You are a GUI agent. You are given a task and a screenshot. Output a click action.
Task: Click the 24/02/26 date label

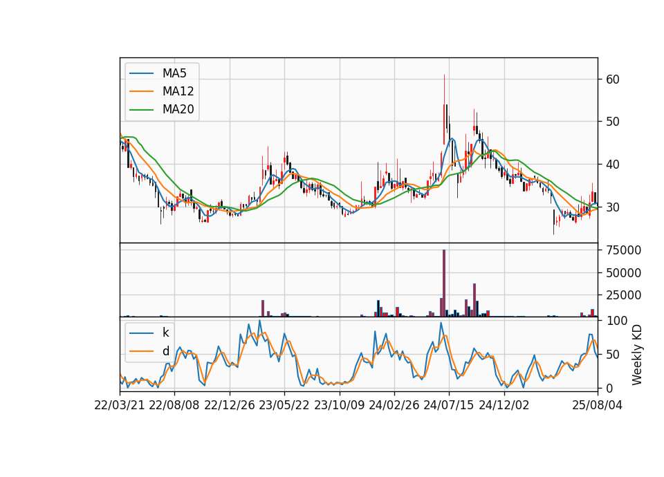coord(394,405)
